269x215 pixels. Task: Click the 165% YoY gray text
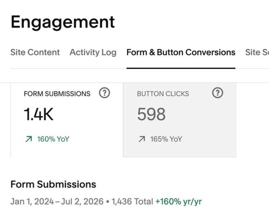point(166,139)
